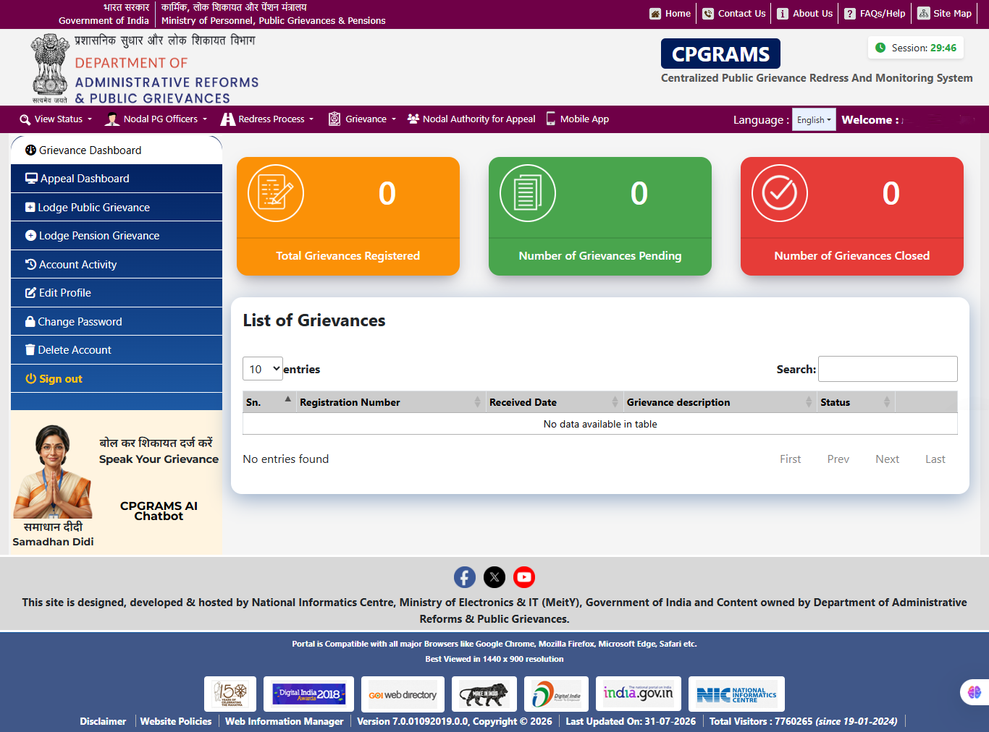Open the Facebook page icon
The image size is (989, 732).
(x=465, y=577)
